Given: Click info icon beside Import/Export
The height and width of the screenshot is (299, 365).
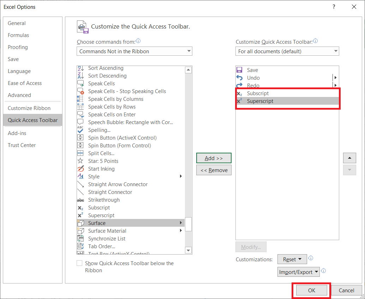Looking at the screenshot, I should 323,271.
